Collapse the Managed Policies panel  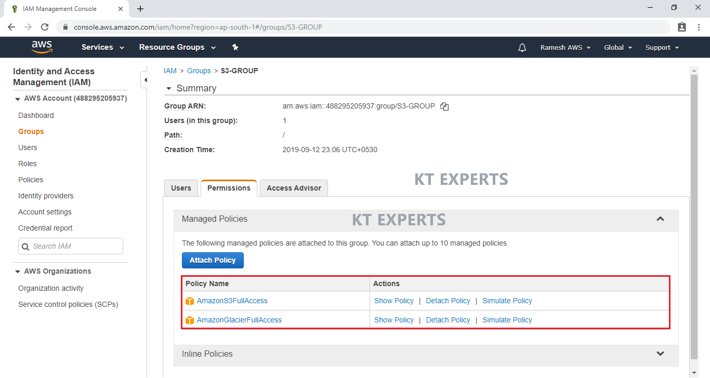(x=660, y=219)
